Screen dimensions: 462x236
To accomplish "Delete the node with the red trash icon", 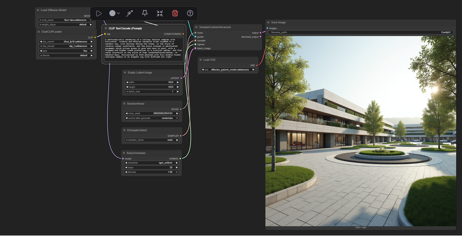I will (x=175, y=13).
